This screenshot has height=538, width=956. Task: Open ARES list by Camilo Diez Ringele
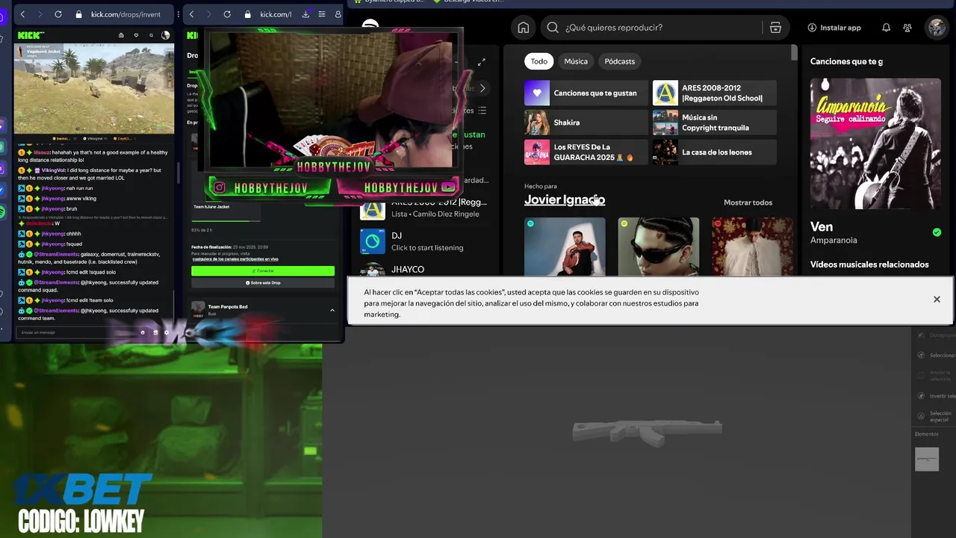click(x=424, y=208)
